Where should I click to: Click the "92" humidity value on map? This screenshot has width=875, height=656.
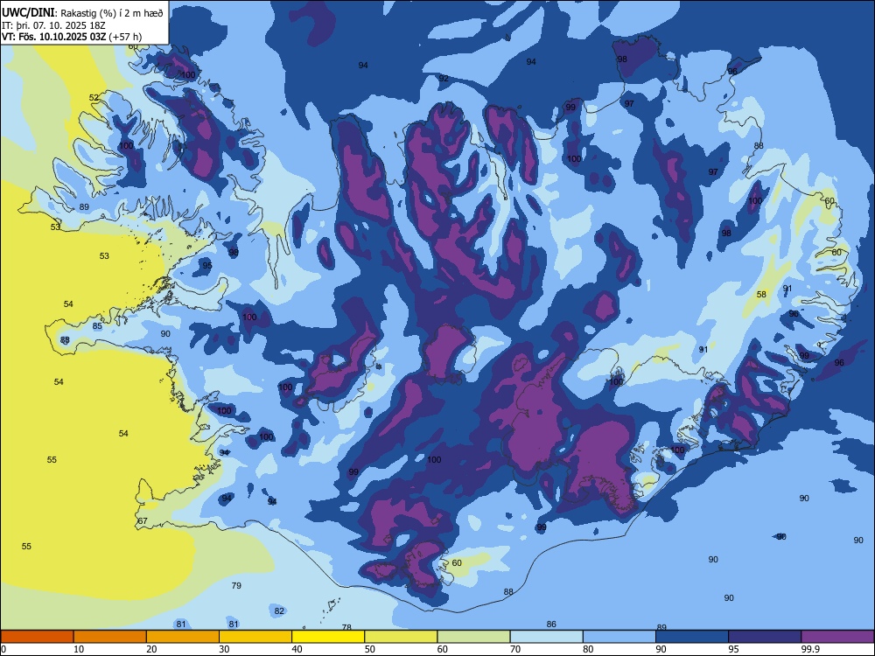click(443, 78)
